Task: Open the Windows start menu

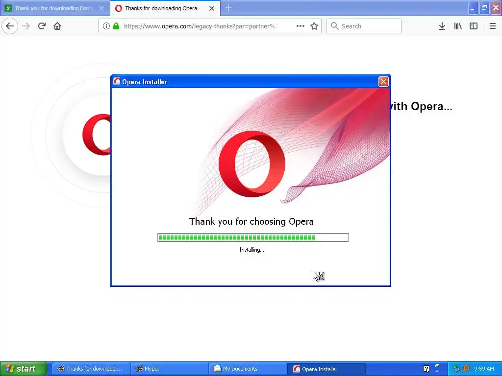Action: [23, 369]
